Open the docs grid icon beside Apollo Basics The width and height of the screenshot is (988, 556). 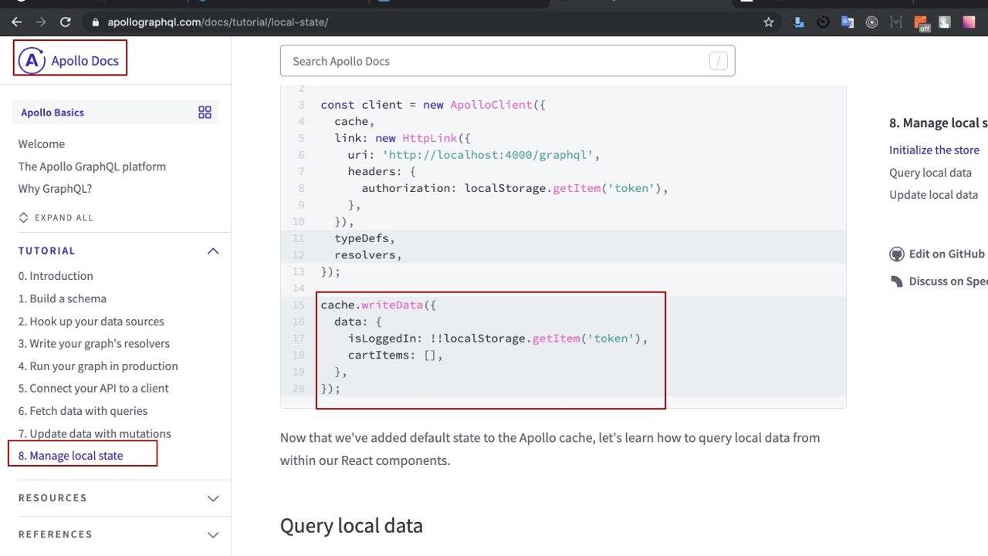[x=205, y=113]
